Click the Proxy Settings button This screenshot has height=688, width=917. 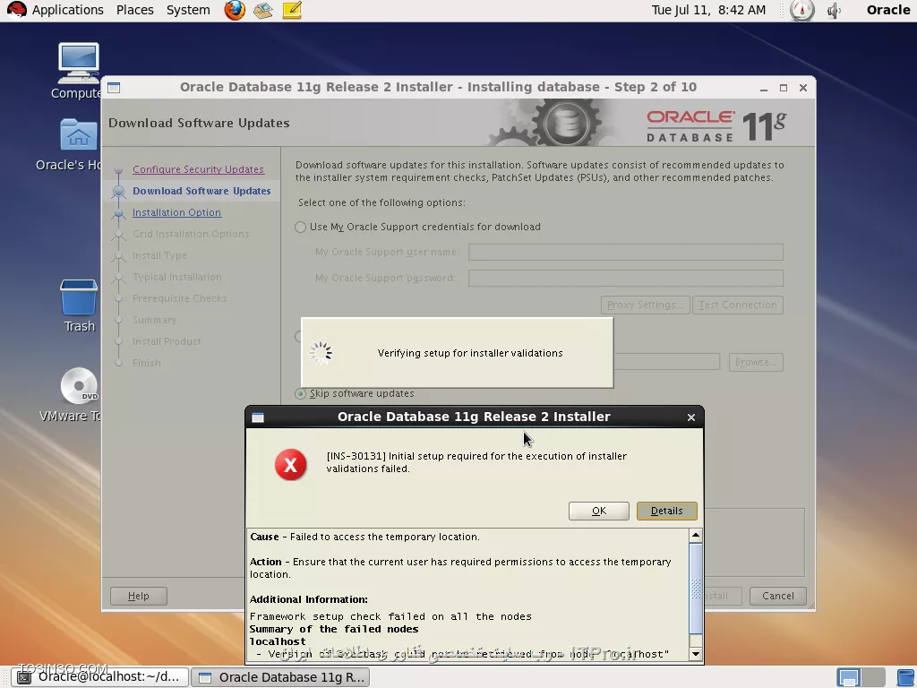[645, 305]
